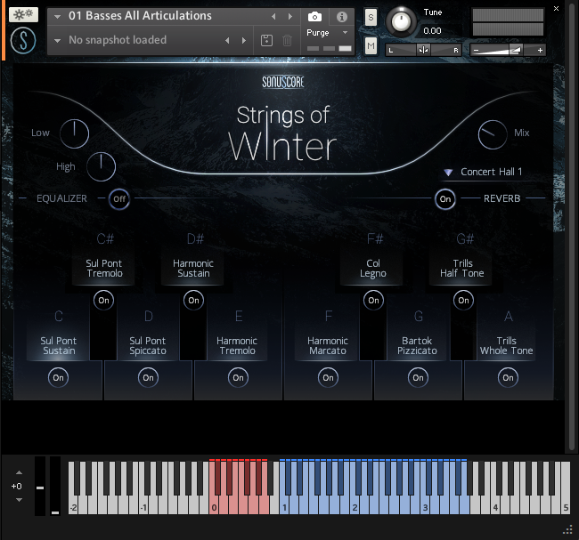
Task: Click the minus icon of the volume control
Action: [476, 50]
